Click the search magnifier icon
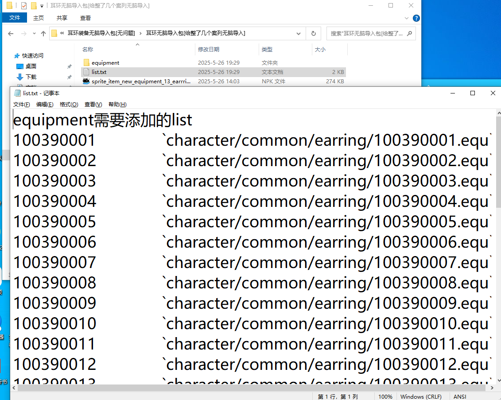 click(409, 33)
